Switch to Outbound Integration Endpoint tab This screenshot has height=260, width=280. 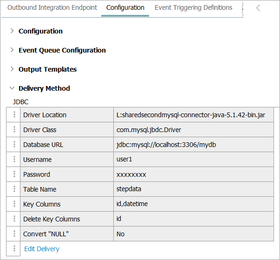pyautogui.click(x=52, y=8)
